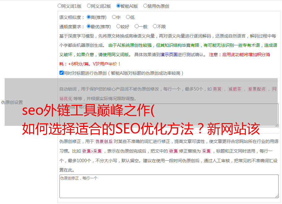Set 通顺度要求 to 一般
The height and width of the screenshot is (204, 282).
coord(137,26)
